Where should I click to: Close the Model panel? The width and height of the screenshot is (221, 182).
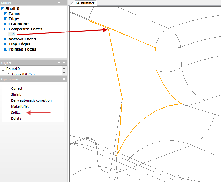point(64,2)
